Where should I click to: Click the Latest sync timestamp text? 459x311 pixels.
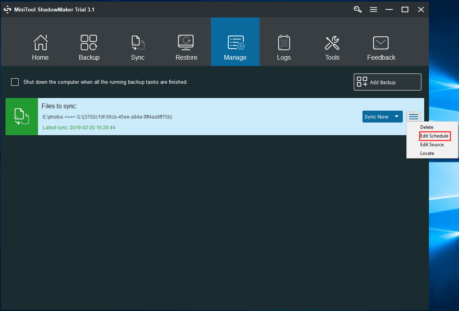point(79,128)
